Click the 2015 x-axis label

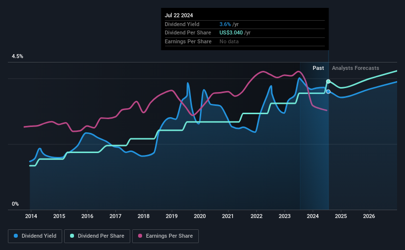[59, 216]
